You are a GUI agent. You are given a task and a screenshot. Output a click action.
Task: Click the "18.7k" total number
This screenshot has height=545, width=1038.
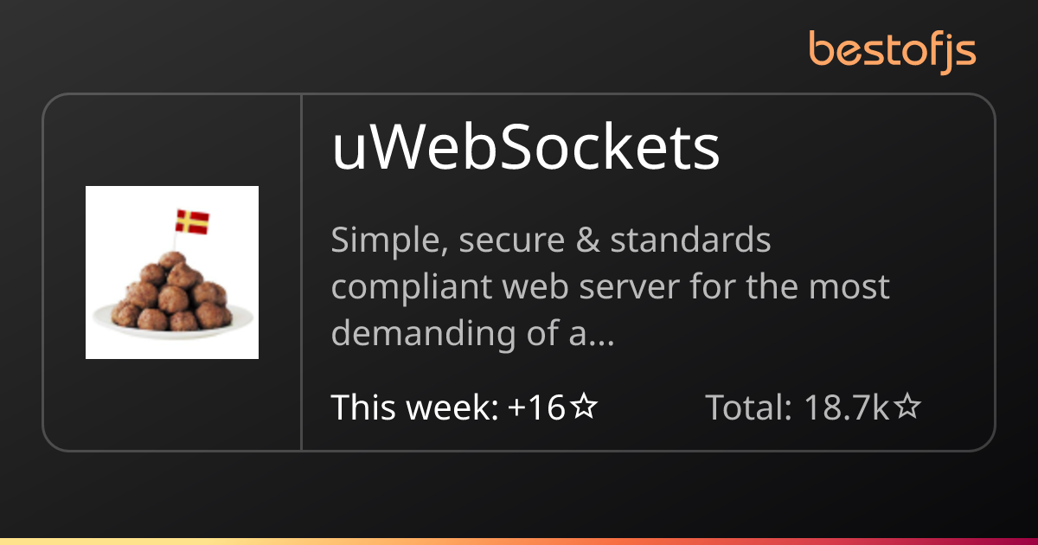point(847,407)
